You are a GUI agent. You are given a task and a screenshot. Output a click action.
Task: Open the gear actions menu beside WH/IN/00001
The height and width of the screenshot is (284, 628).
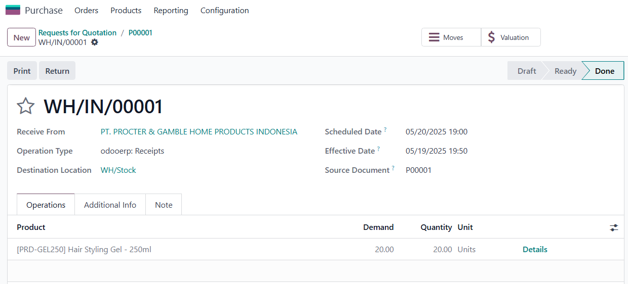pos(95,42)
